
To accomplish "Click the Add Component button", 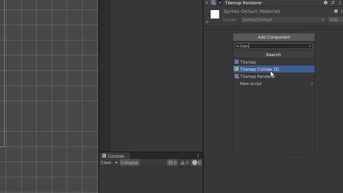I will pos(274,37).
